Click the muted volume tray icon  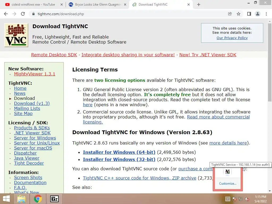coord(247,199)
